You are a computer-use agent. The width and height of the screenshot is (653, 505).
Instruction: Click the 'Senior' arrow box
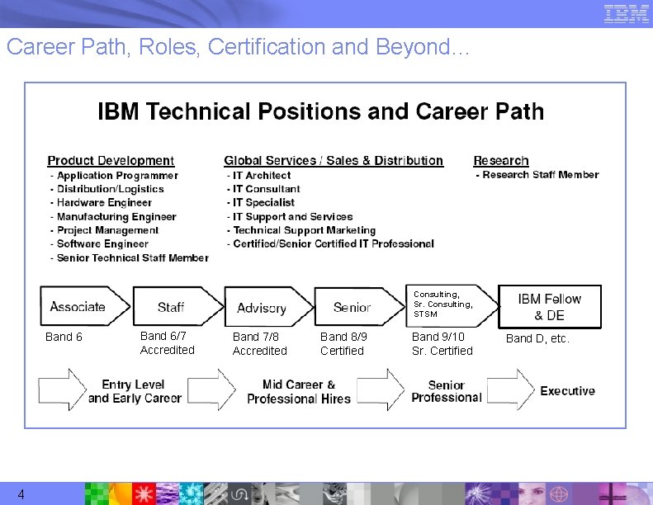tap(359, 306)
